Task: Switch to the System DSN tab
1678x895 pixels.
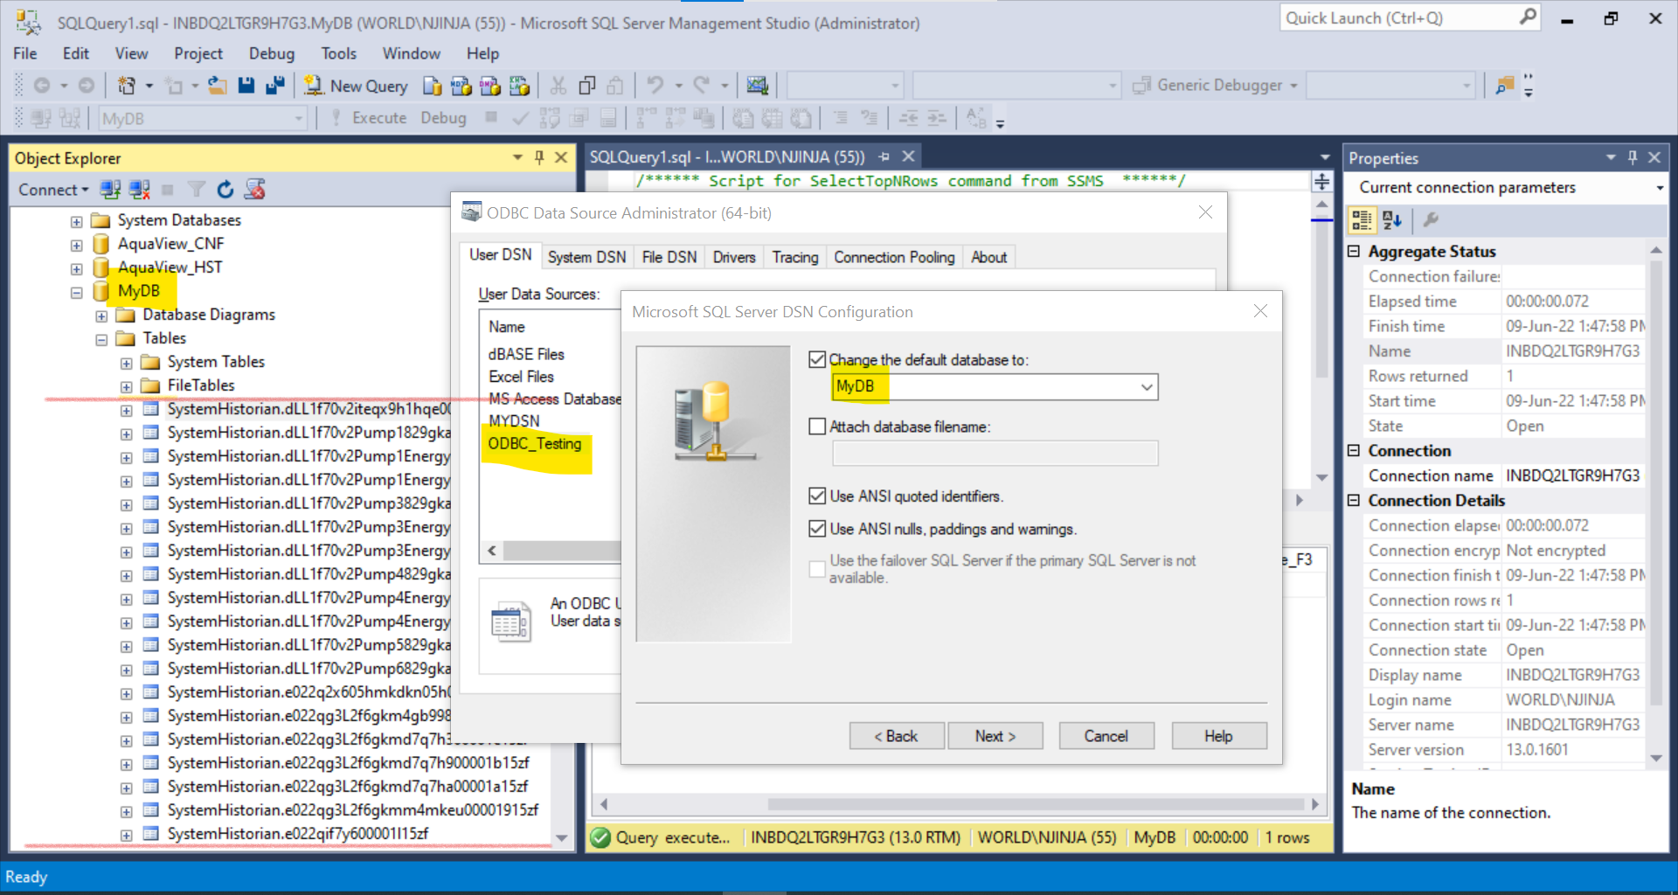Action: 586,257
